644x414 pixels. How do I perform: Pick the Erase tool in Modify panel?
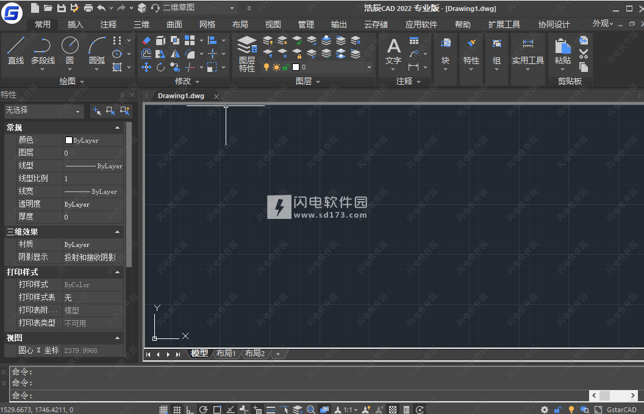146,41
